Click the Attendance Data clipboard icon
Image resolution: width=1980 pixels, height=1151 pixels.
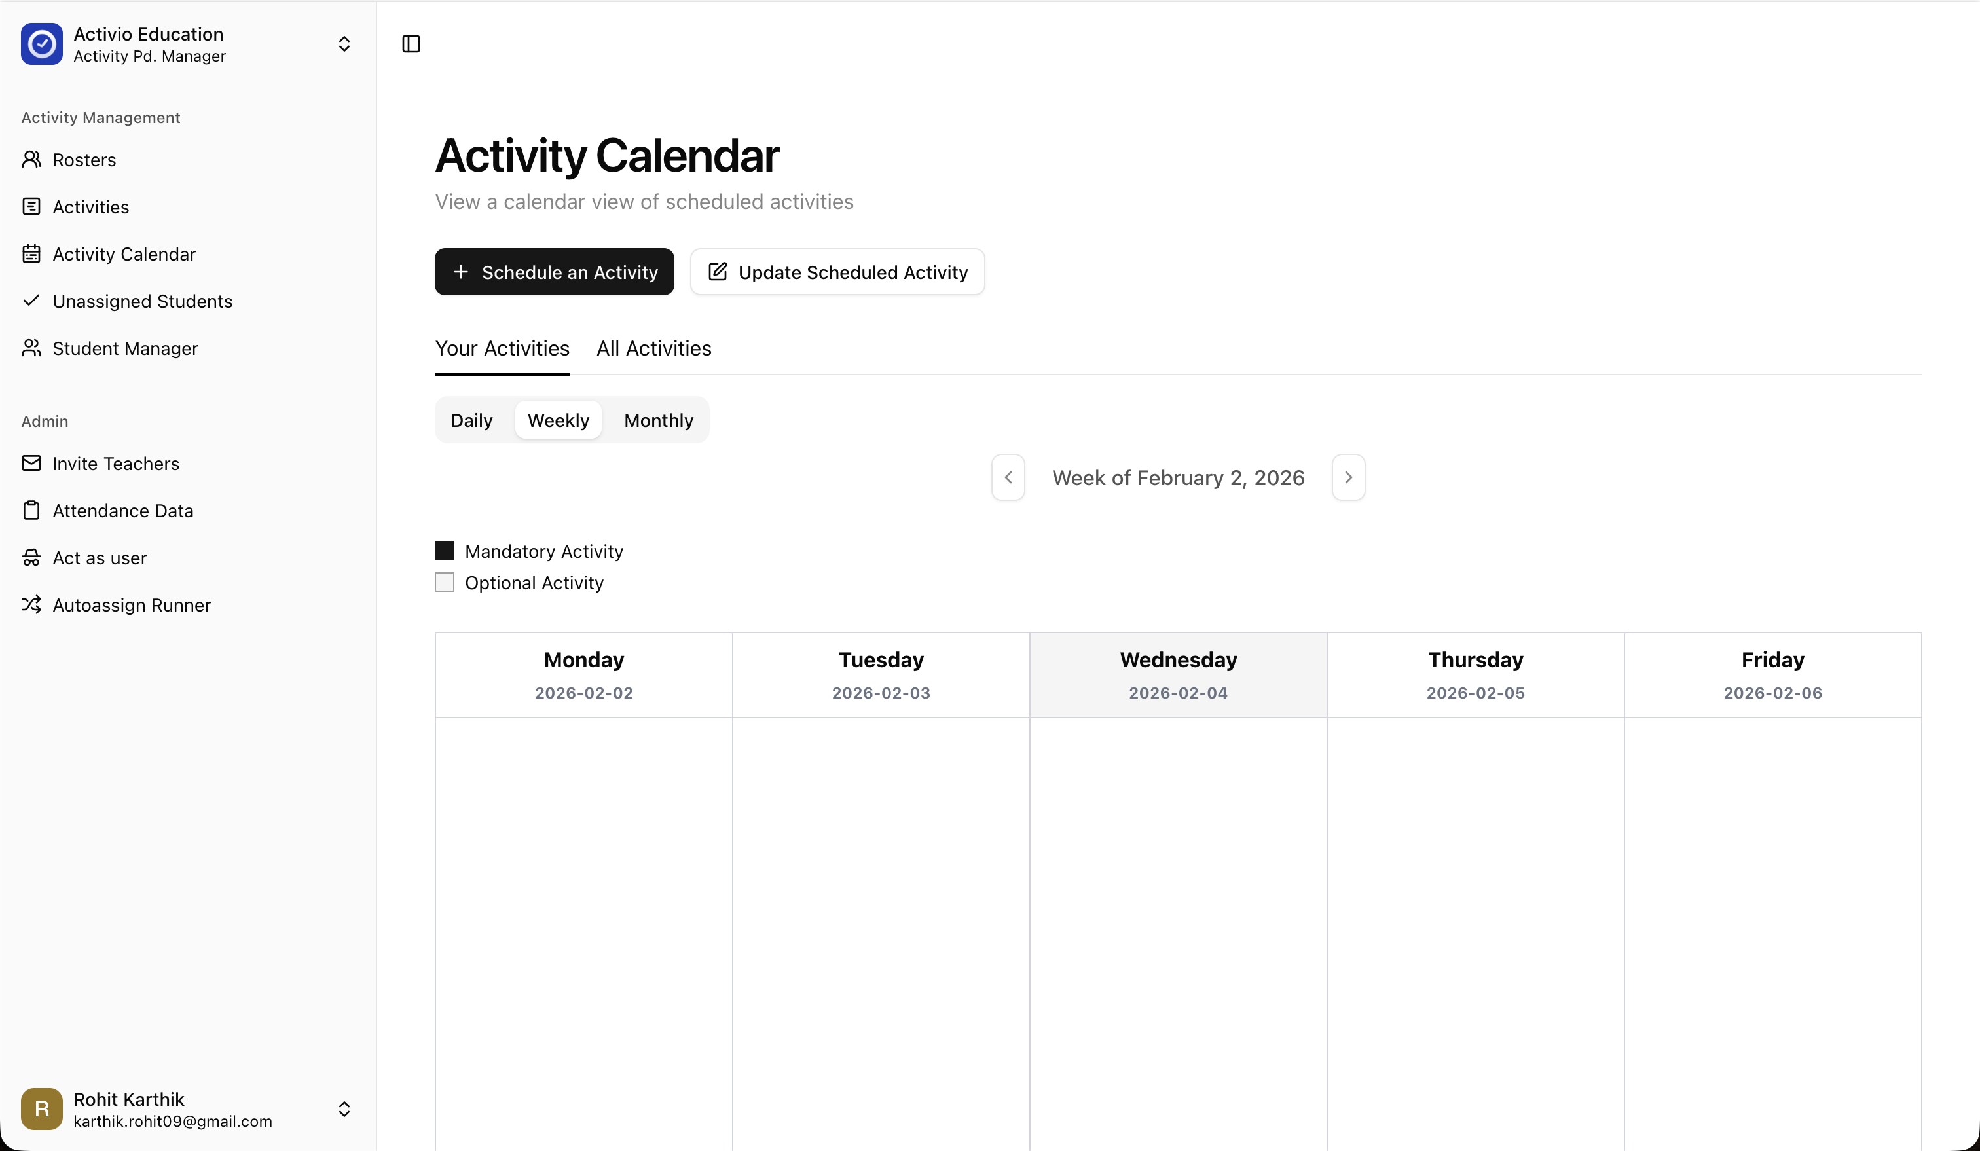tap(31, 511)
